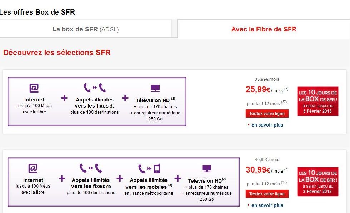The image size is (350, 213).
Task: Open en savoir plus for first offer
Action: pyautogui.click(x=267, y=125)
